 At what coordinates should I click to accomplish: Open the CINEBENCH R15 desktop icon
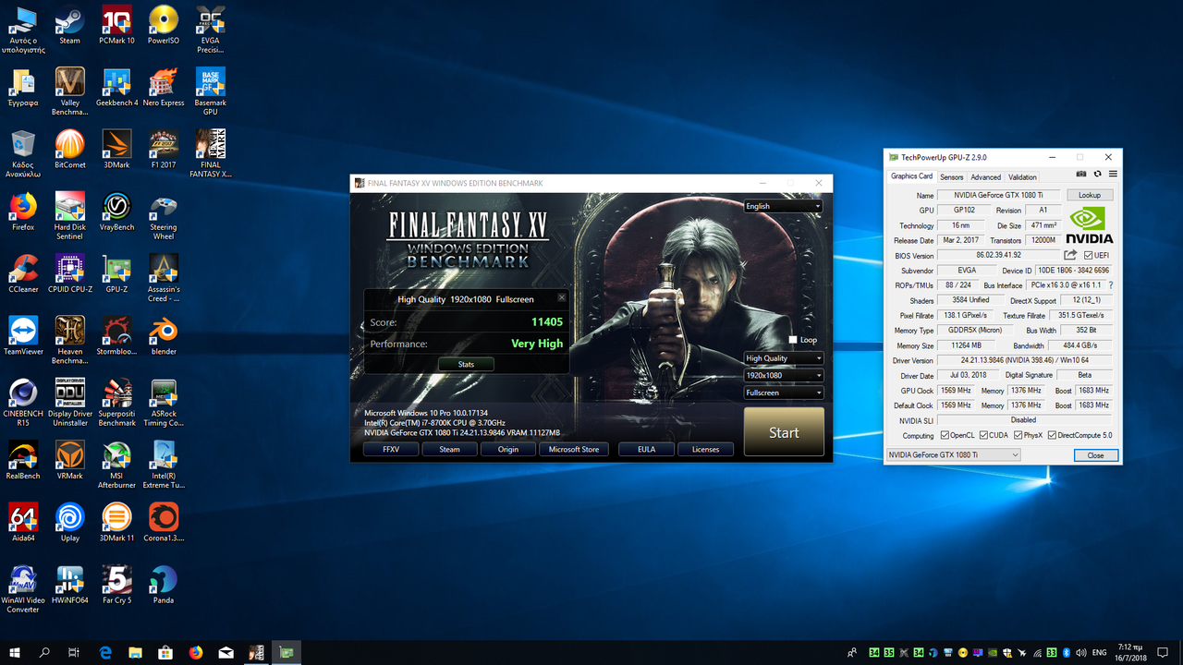tap(23, 402)
